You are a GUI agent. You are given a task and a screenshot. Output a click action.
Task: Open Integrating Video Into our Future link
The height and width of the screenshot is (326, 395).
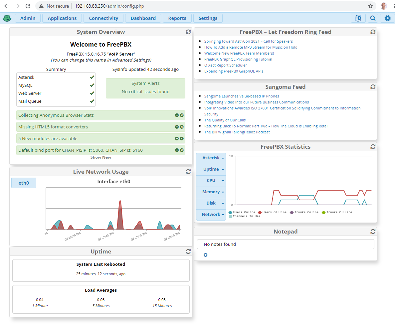257,102
